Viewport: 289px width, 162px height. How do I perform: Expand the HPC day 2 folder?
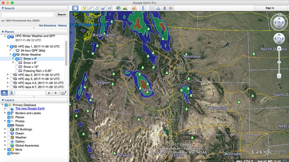[x=8, y=75]
